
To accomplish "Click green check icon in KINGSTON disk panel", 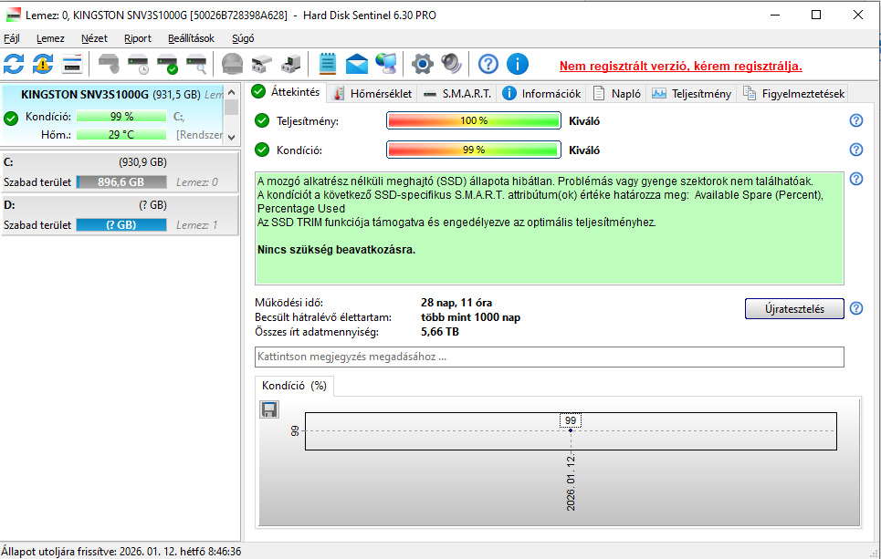I will [x=11, y=119].
